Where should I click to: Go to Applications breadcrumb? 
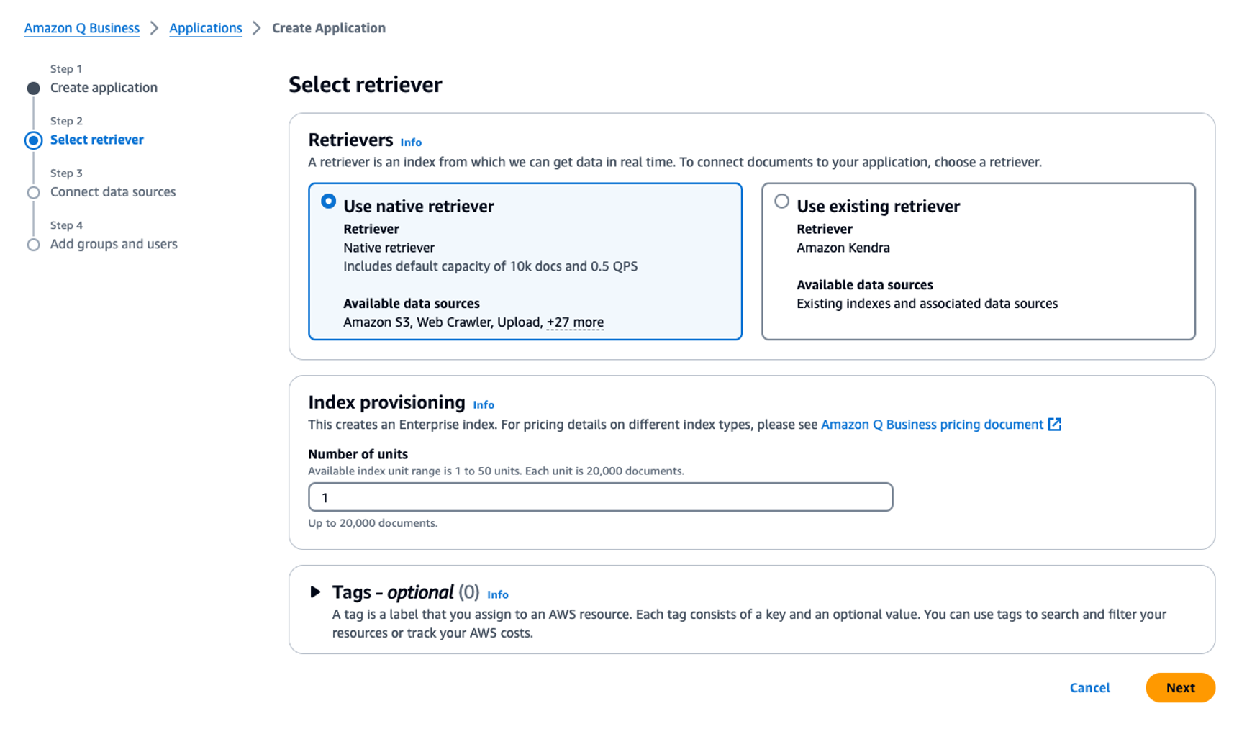(x=206, y=28)
